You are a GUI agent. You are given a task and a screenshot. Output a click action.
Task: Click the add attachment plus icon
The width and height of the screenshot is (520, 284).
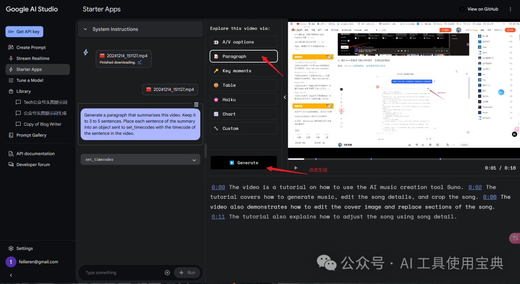click(x=167, y=272)
